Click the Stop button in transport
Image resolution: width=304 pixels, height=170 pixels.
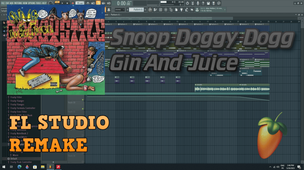click(67, 3)
